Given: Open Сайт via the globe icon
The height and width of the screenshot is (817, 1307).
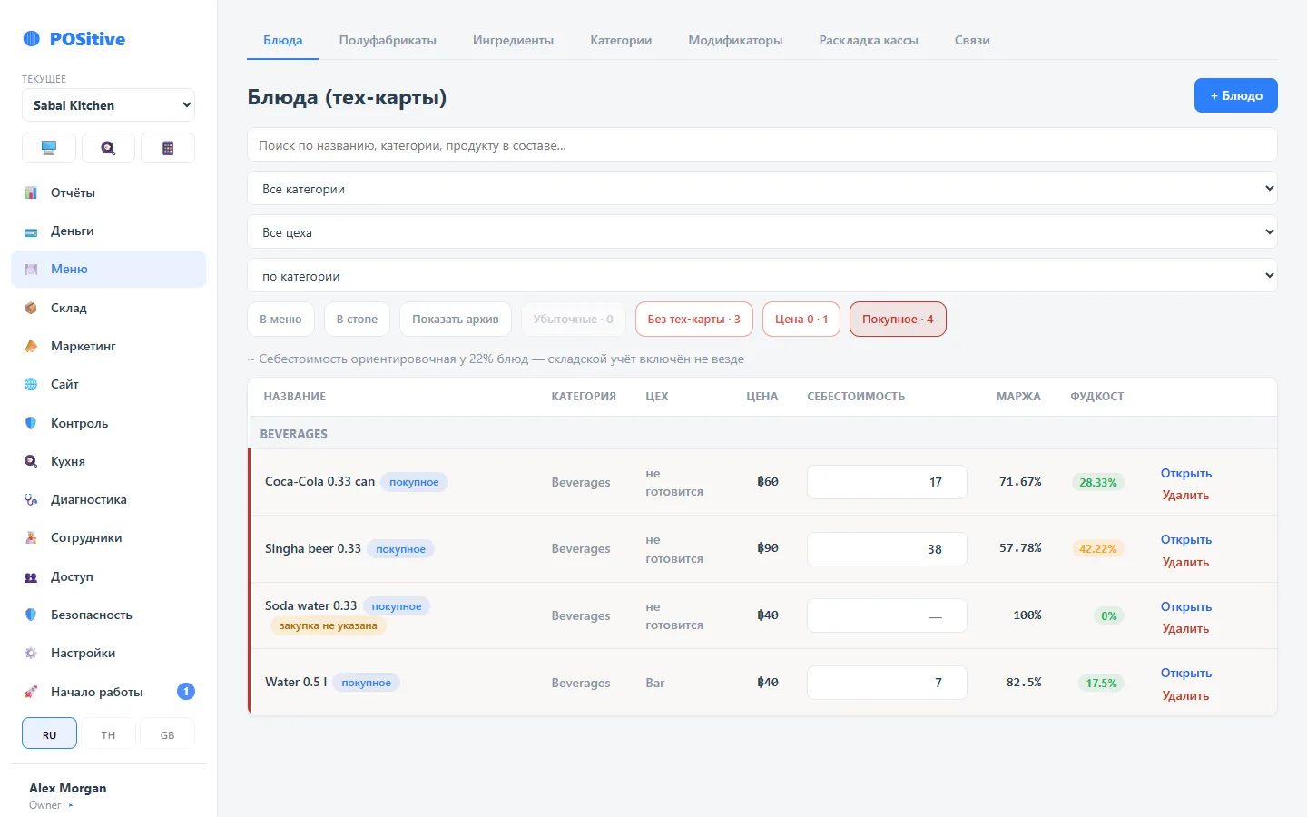Looking at the screenshot, I should point(31,384).
